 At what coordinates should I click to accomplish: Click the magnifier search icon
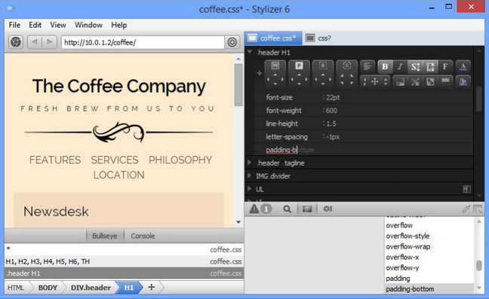(x=288, y=209)
